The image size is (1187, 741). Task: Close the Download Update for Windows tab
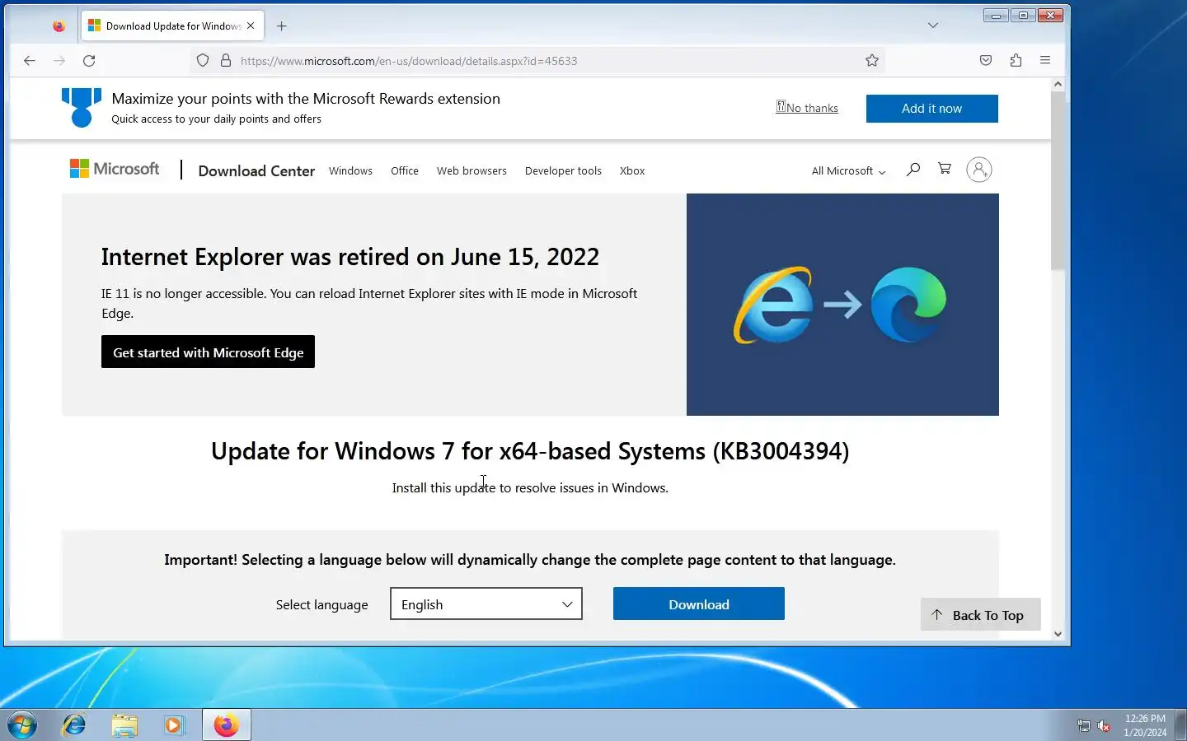pyautogui.click(x=251, y=26)
